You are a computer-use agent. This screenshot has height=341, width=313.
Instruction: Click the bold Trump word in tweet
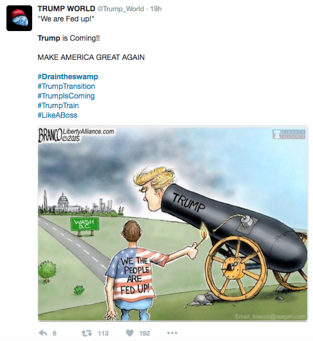[49, 38]
